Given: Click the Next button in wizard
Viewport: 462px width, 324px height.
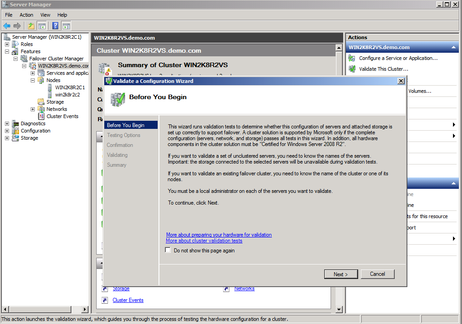Looking at the screenshot, I should (341, 274).
